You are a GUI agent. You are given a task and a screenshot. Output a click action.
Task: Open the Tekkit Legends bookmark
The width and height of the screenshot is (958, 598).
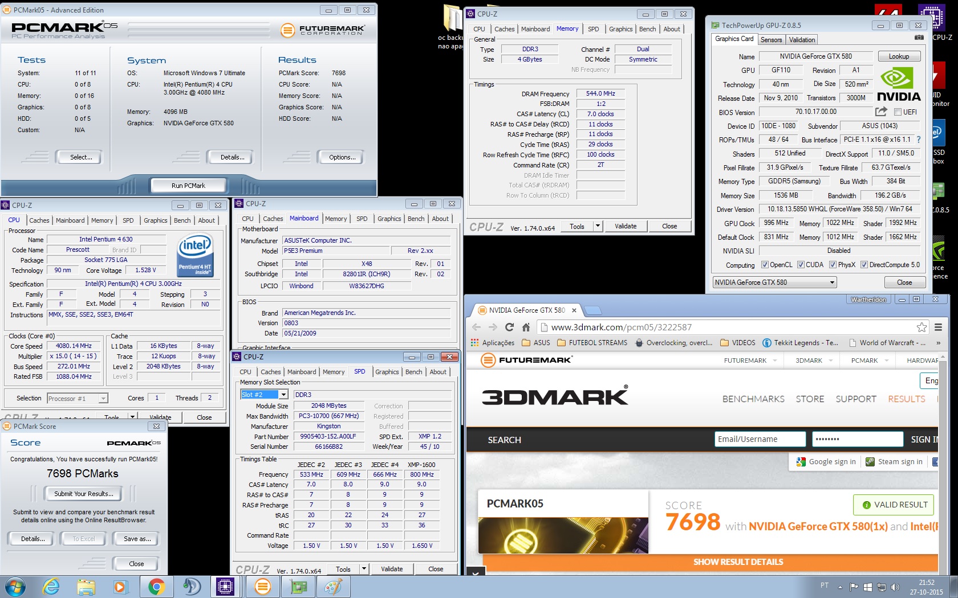(x=801, y=343)
